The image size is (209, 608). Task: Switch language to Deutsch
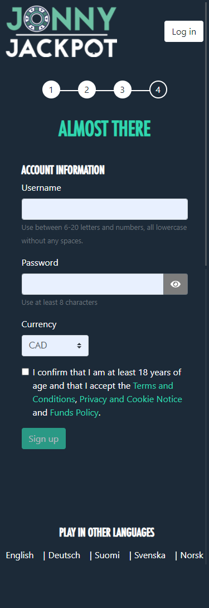tap(64, 555)
